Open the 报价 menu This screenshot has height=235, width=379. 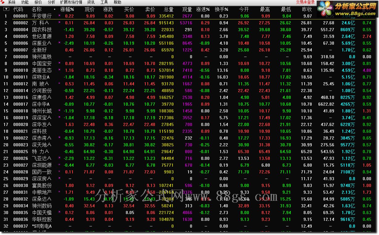pyautogui.click(x=38, y=2)
